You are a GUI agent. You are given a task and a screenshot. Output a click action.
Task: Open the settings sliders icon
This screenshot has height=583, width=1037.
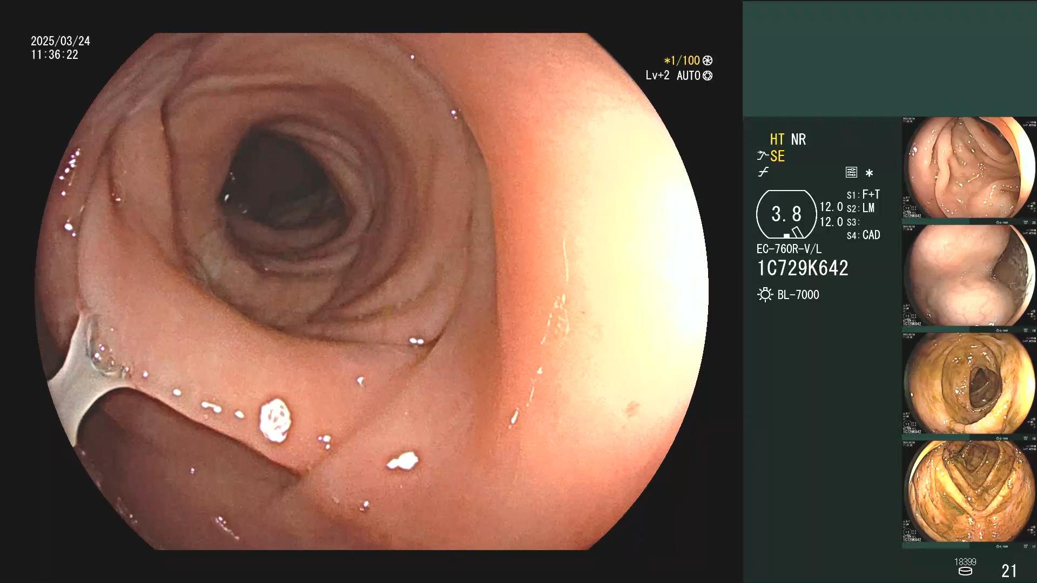[x=851, y=173]
